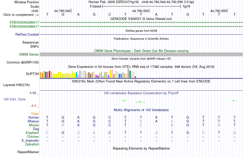Image resolution: width=243 pixels, height=158 pixels.
Task: Click the red bar in SUPT3H chart
Action: 49,74
